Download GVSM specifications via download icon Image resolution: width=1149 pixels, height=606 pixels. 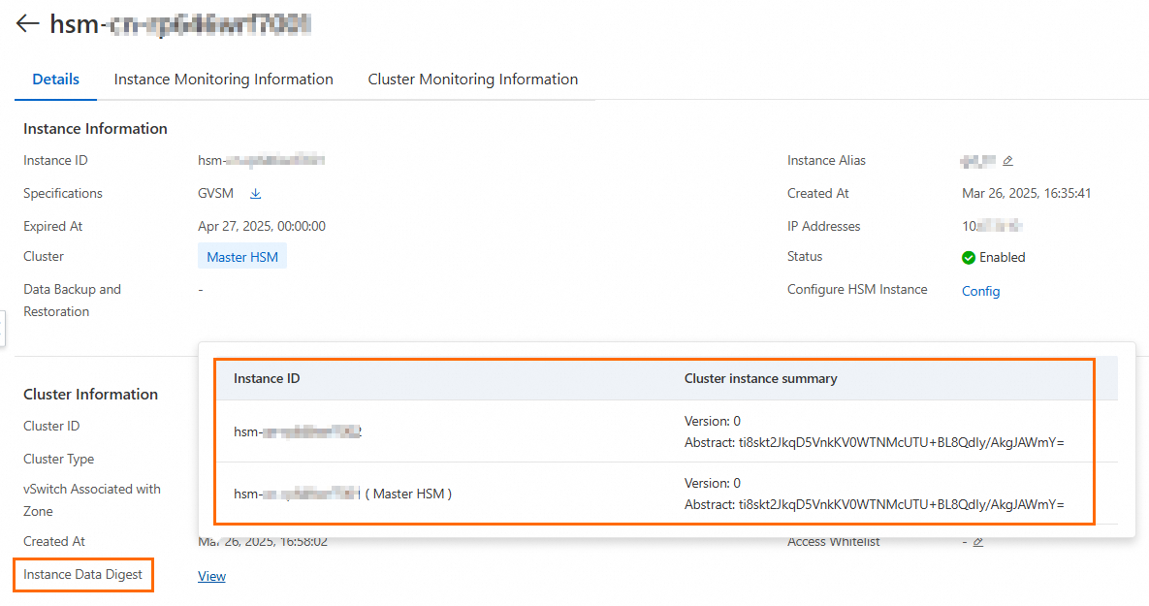(255, 194)
